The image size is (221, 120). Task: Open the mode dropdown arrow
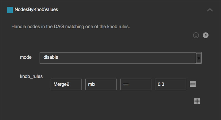pyautogui.click(x=199, y=58)
